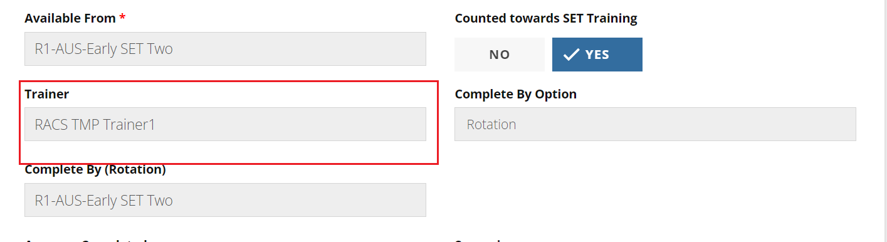
Task: Click the Trainer field label
Action: 47,94
